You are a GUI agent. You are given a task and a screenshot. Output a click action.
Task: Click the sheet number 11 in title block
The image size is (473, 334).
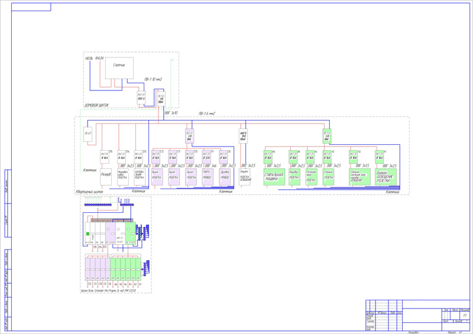click(465, 315)
